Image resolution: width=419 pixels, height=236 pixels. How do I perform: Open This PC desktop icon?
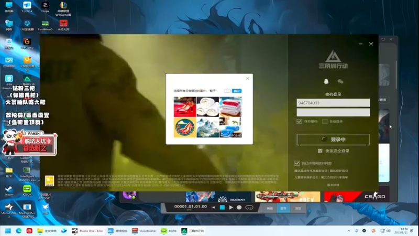[9, 7]
